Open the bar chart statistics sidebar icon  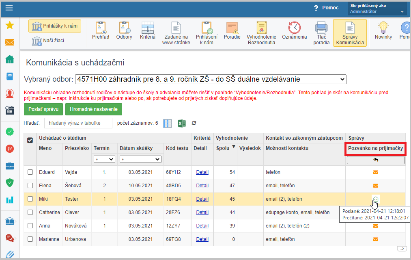pyautogui.click(x=10, y=200)
